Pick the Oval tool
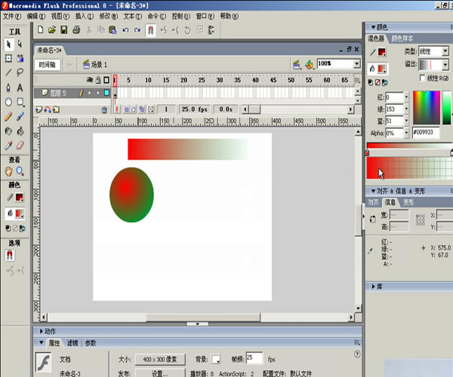This screenshot has height=377, width=453. click(x=8, y=102)
